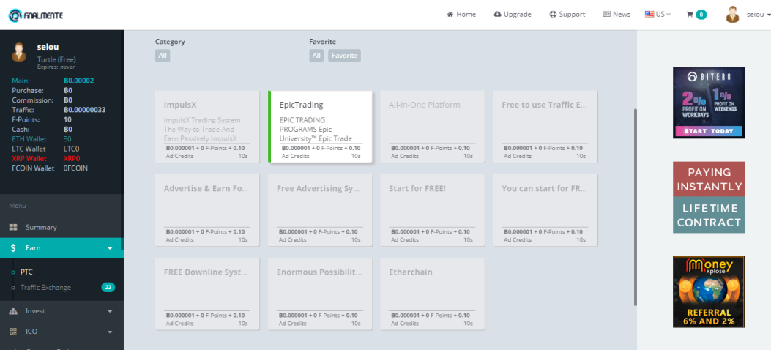Toggle the Favorite filter
Screen dimensions: 771x350
coord(344,56)
